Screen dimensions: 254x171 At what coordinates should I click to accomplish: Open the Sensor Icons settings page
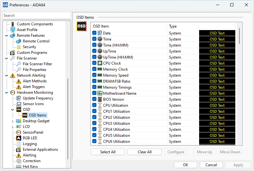point(33,104)
